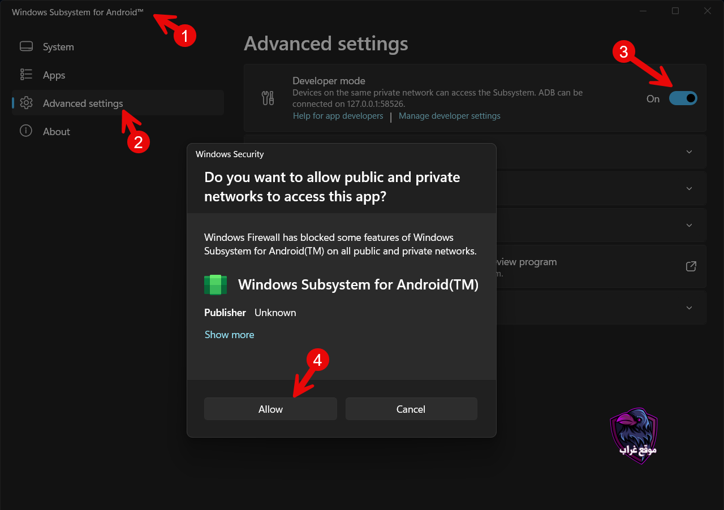This screenshot has width=724, height=510.
Task: Open the About page in the sidebar
Action: 118,132
